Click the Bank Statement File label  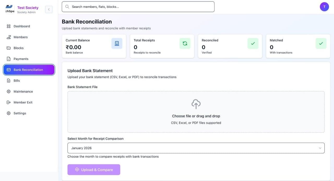pyautogui.click(x=82, y=87)
